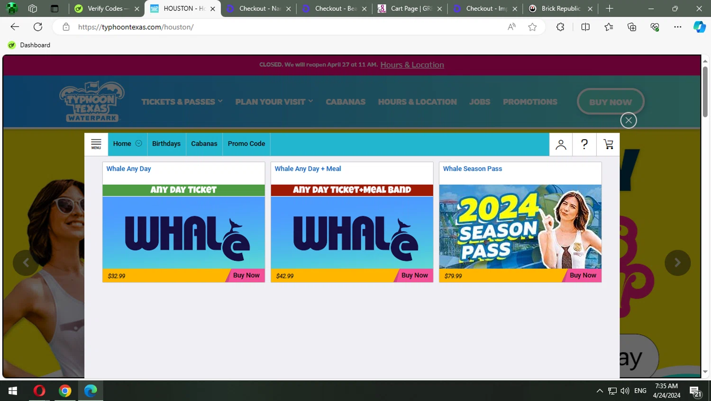Open the Edge settings and more menu
711x401 pixels.
[x=678, y=27]
